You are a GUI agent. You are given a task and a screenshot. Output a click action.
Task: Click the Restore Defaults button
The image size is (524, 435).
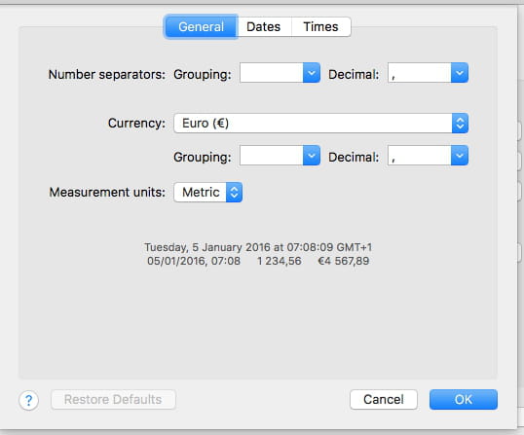click(113, 399)
